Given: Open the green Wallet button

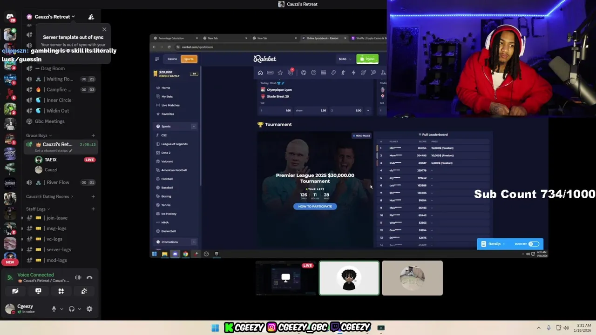Looking at the screenshot, I should point(367,59).
